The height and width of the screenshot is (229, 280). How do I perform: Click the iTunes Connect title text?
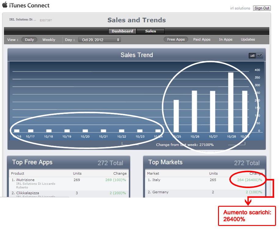click(29, 5)
